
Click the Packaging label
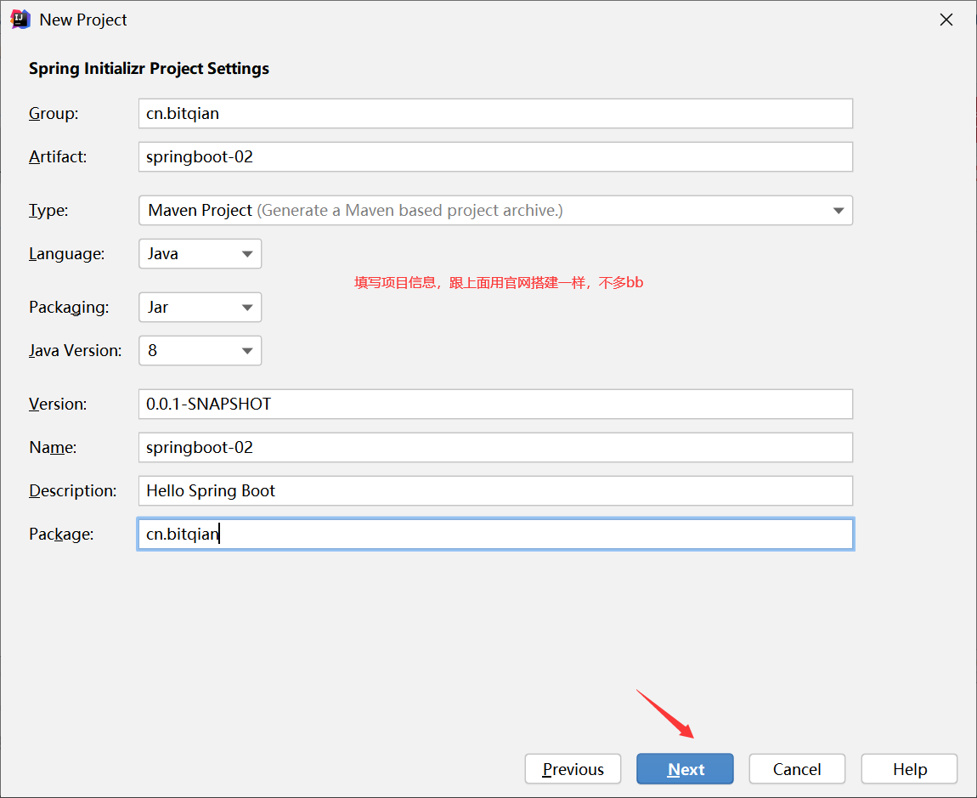(69, 308)
